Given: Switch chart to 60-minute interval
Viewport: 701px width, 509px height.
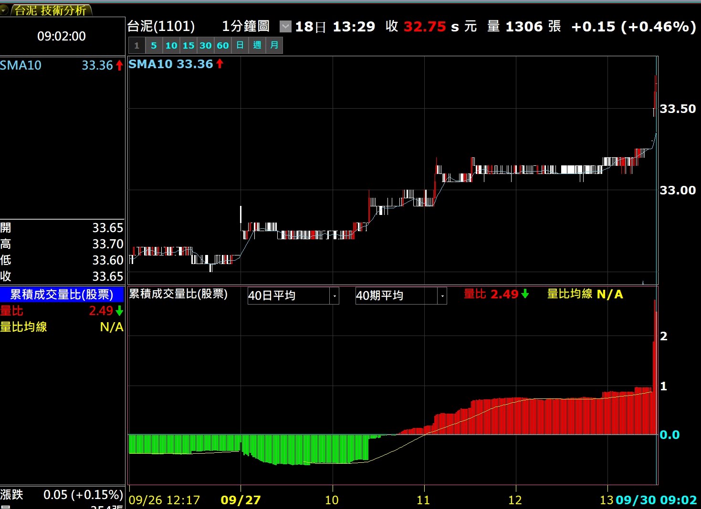Looking at the screenshot, I should pos(223,46).
